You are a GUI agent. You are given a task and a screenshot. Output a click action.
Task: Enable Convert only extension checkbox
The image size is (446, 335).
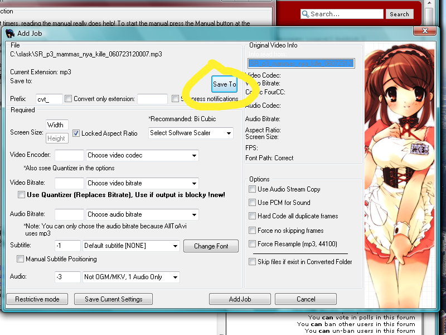tap(68, 99)
